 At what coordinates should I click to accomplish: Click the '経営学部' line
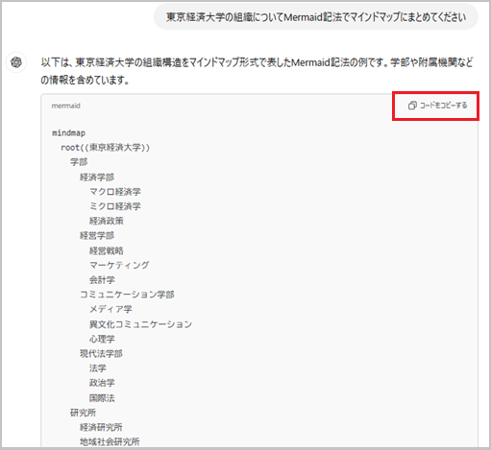click(97, 236)
